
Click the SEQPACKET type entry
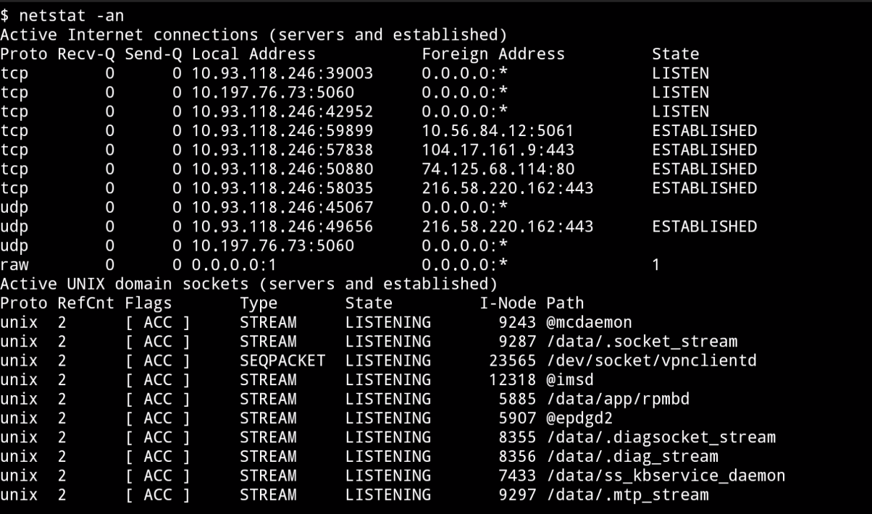[282, 361]
